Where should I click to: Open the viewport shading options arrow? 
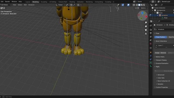[146, 5]
